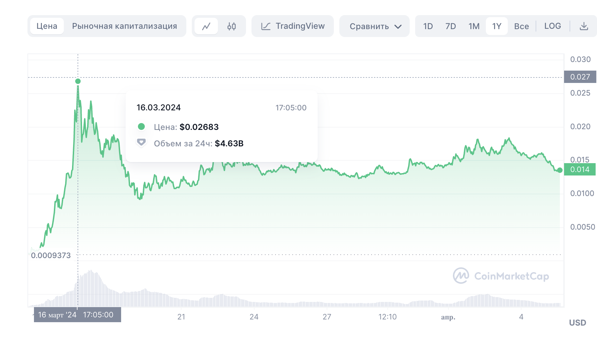This screenshot has width=597, height=340.
Task: Click the 12:10 time axis label
Action: point(387,317)
